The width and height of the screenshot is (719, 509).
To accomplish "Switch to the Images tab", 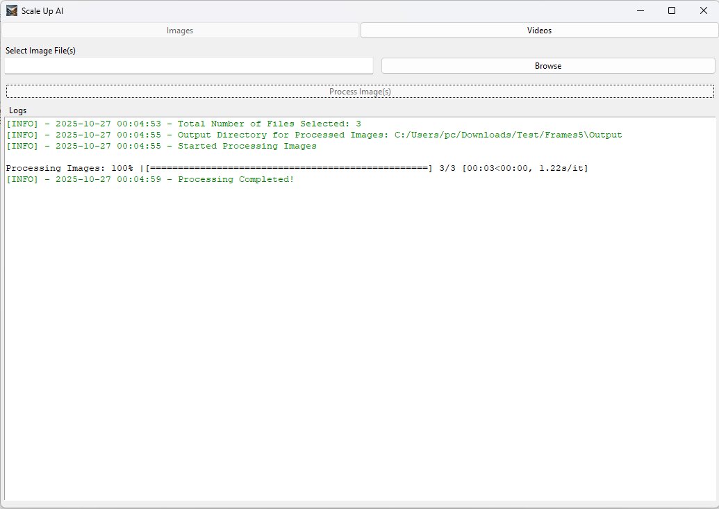I will [x=180, y=31].
